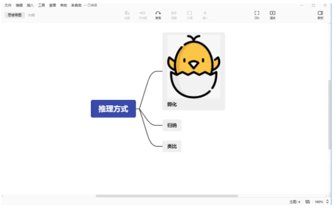Open the 工具 menu
336x208 pixels.
coord(41,5)
